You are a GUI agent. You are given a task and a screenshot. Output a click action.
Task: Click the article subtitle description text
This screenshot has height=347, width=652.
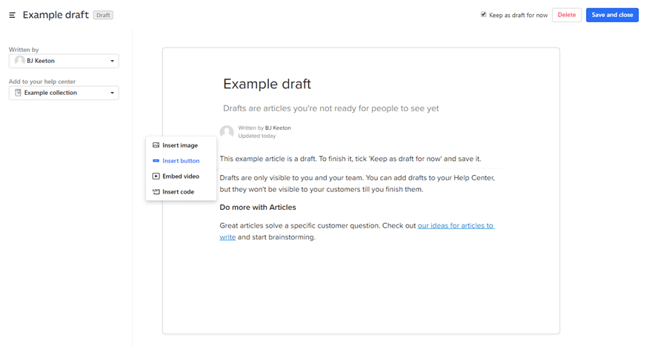[330, 108]
